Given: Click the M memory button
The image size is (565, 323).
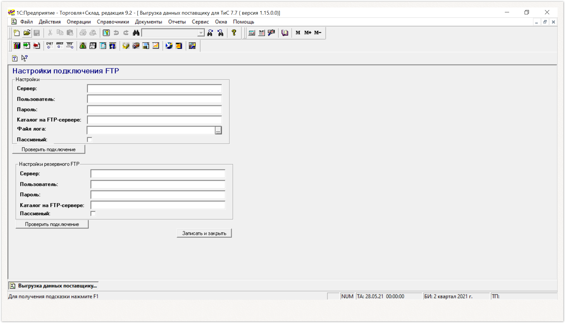Looking at the screenshot, I should (x=298, y=33).
